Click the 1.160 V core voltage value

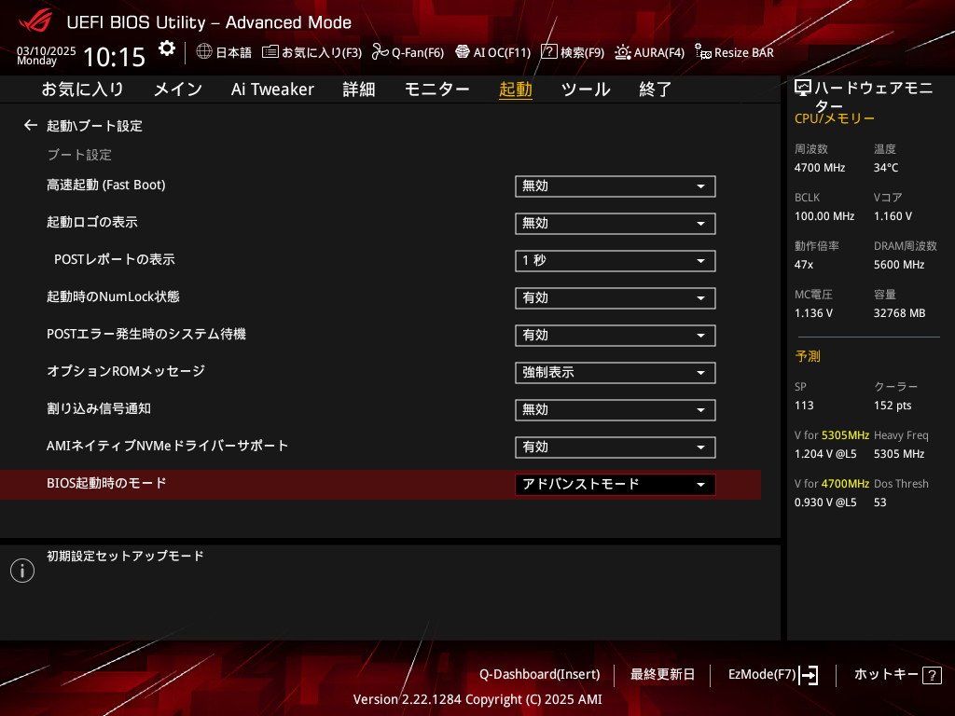click(x=893, y=216)
